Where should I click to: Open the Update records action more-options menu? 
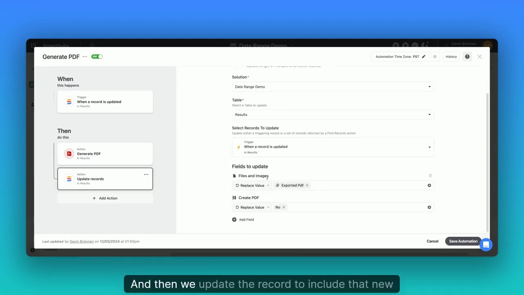tap(146, 175)
